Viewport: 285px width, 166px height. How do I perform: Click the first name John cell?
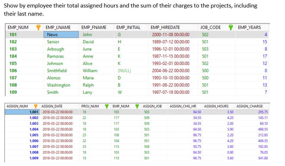[97, 35]
